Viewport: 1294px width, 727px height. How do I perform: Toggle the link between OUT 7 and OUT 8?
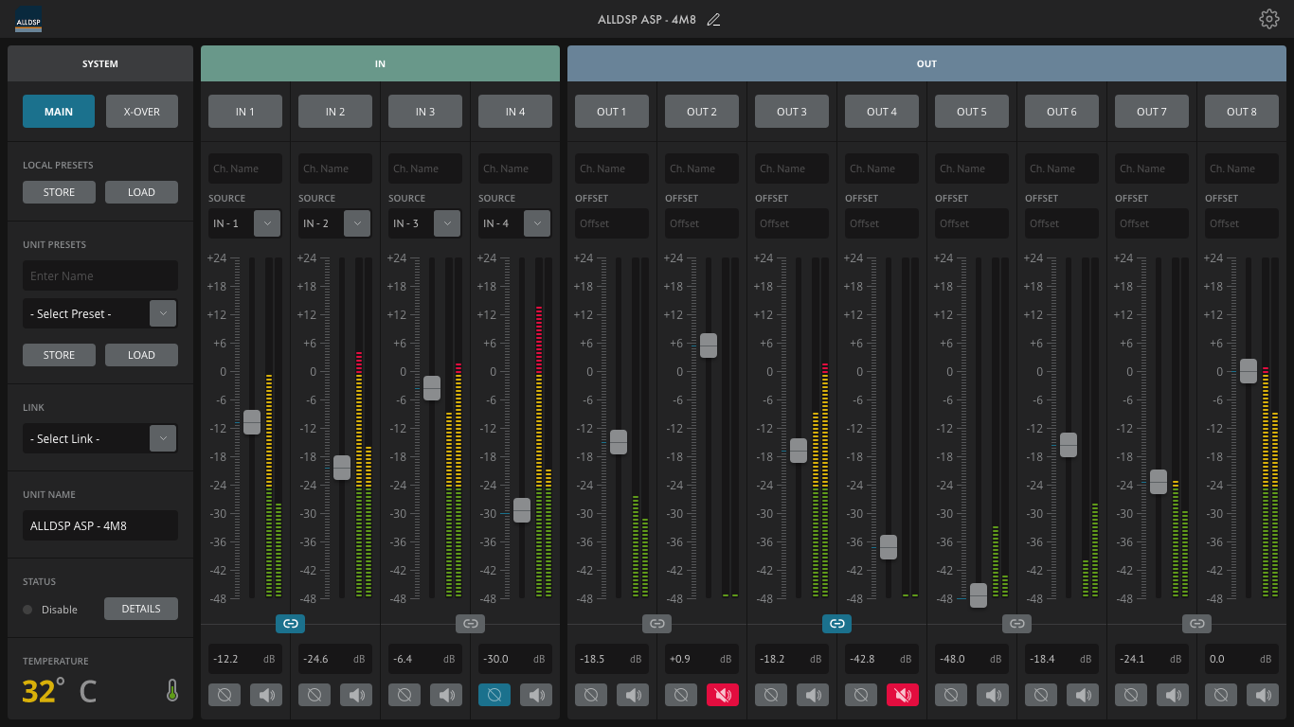pyautogui.click(x=1196, y=624)
